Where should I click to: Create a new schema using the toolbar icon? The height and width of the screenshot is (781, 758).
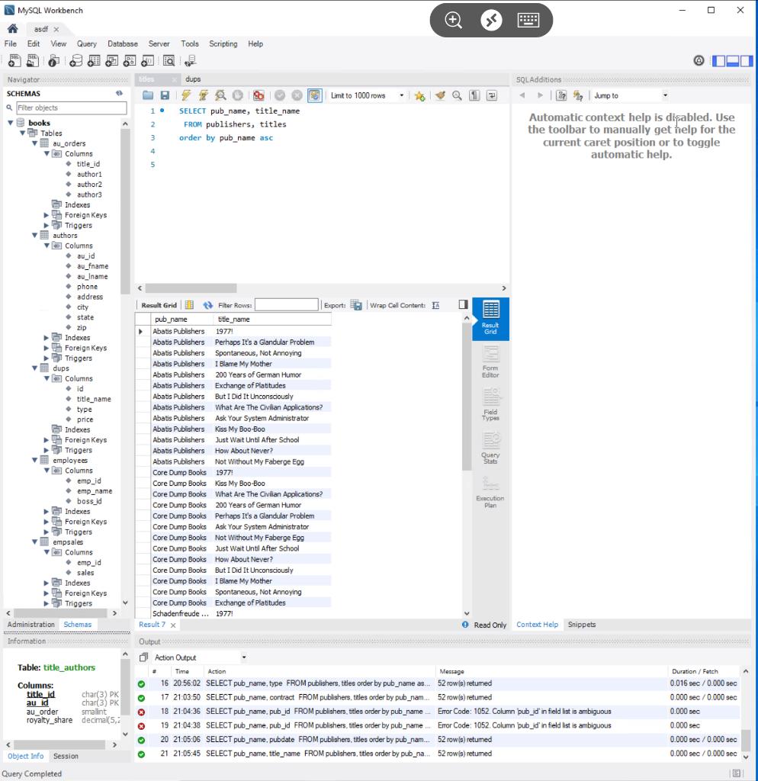click(x=75, y=60)
